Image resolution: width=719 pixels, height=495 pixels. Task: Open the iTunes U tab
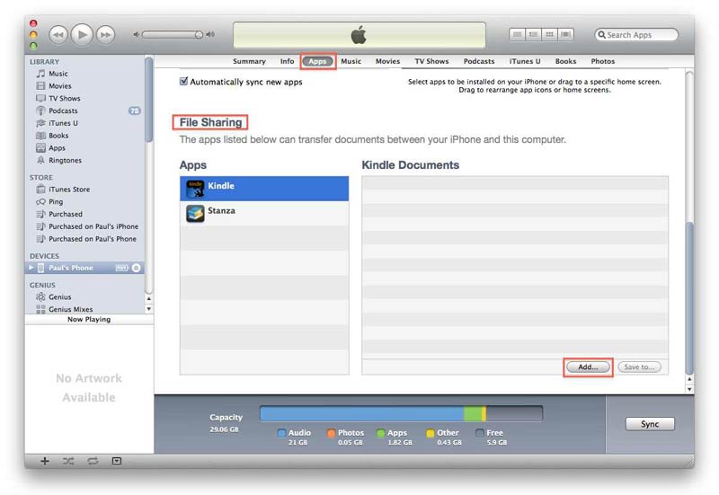pyautogui.click(x=525, y=61)
